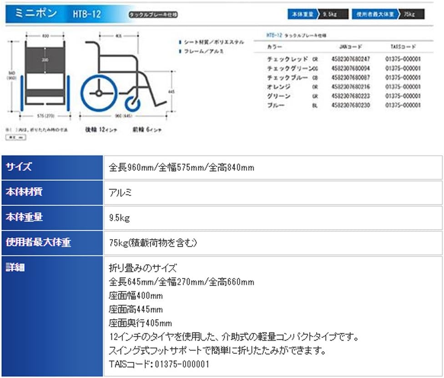
Task: Click the 本体重量 label in the top banner
Action: 303,14
